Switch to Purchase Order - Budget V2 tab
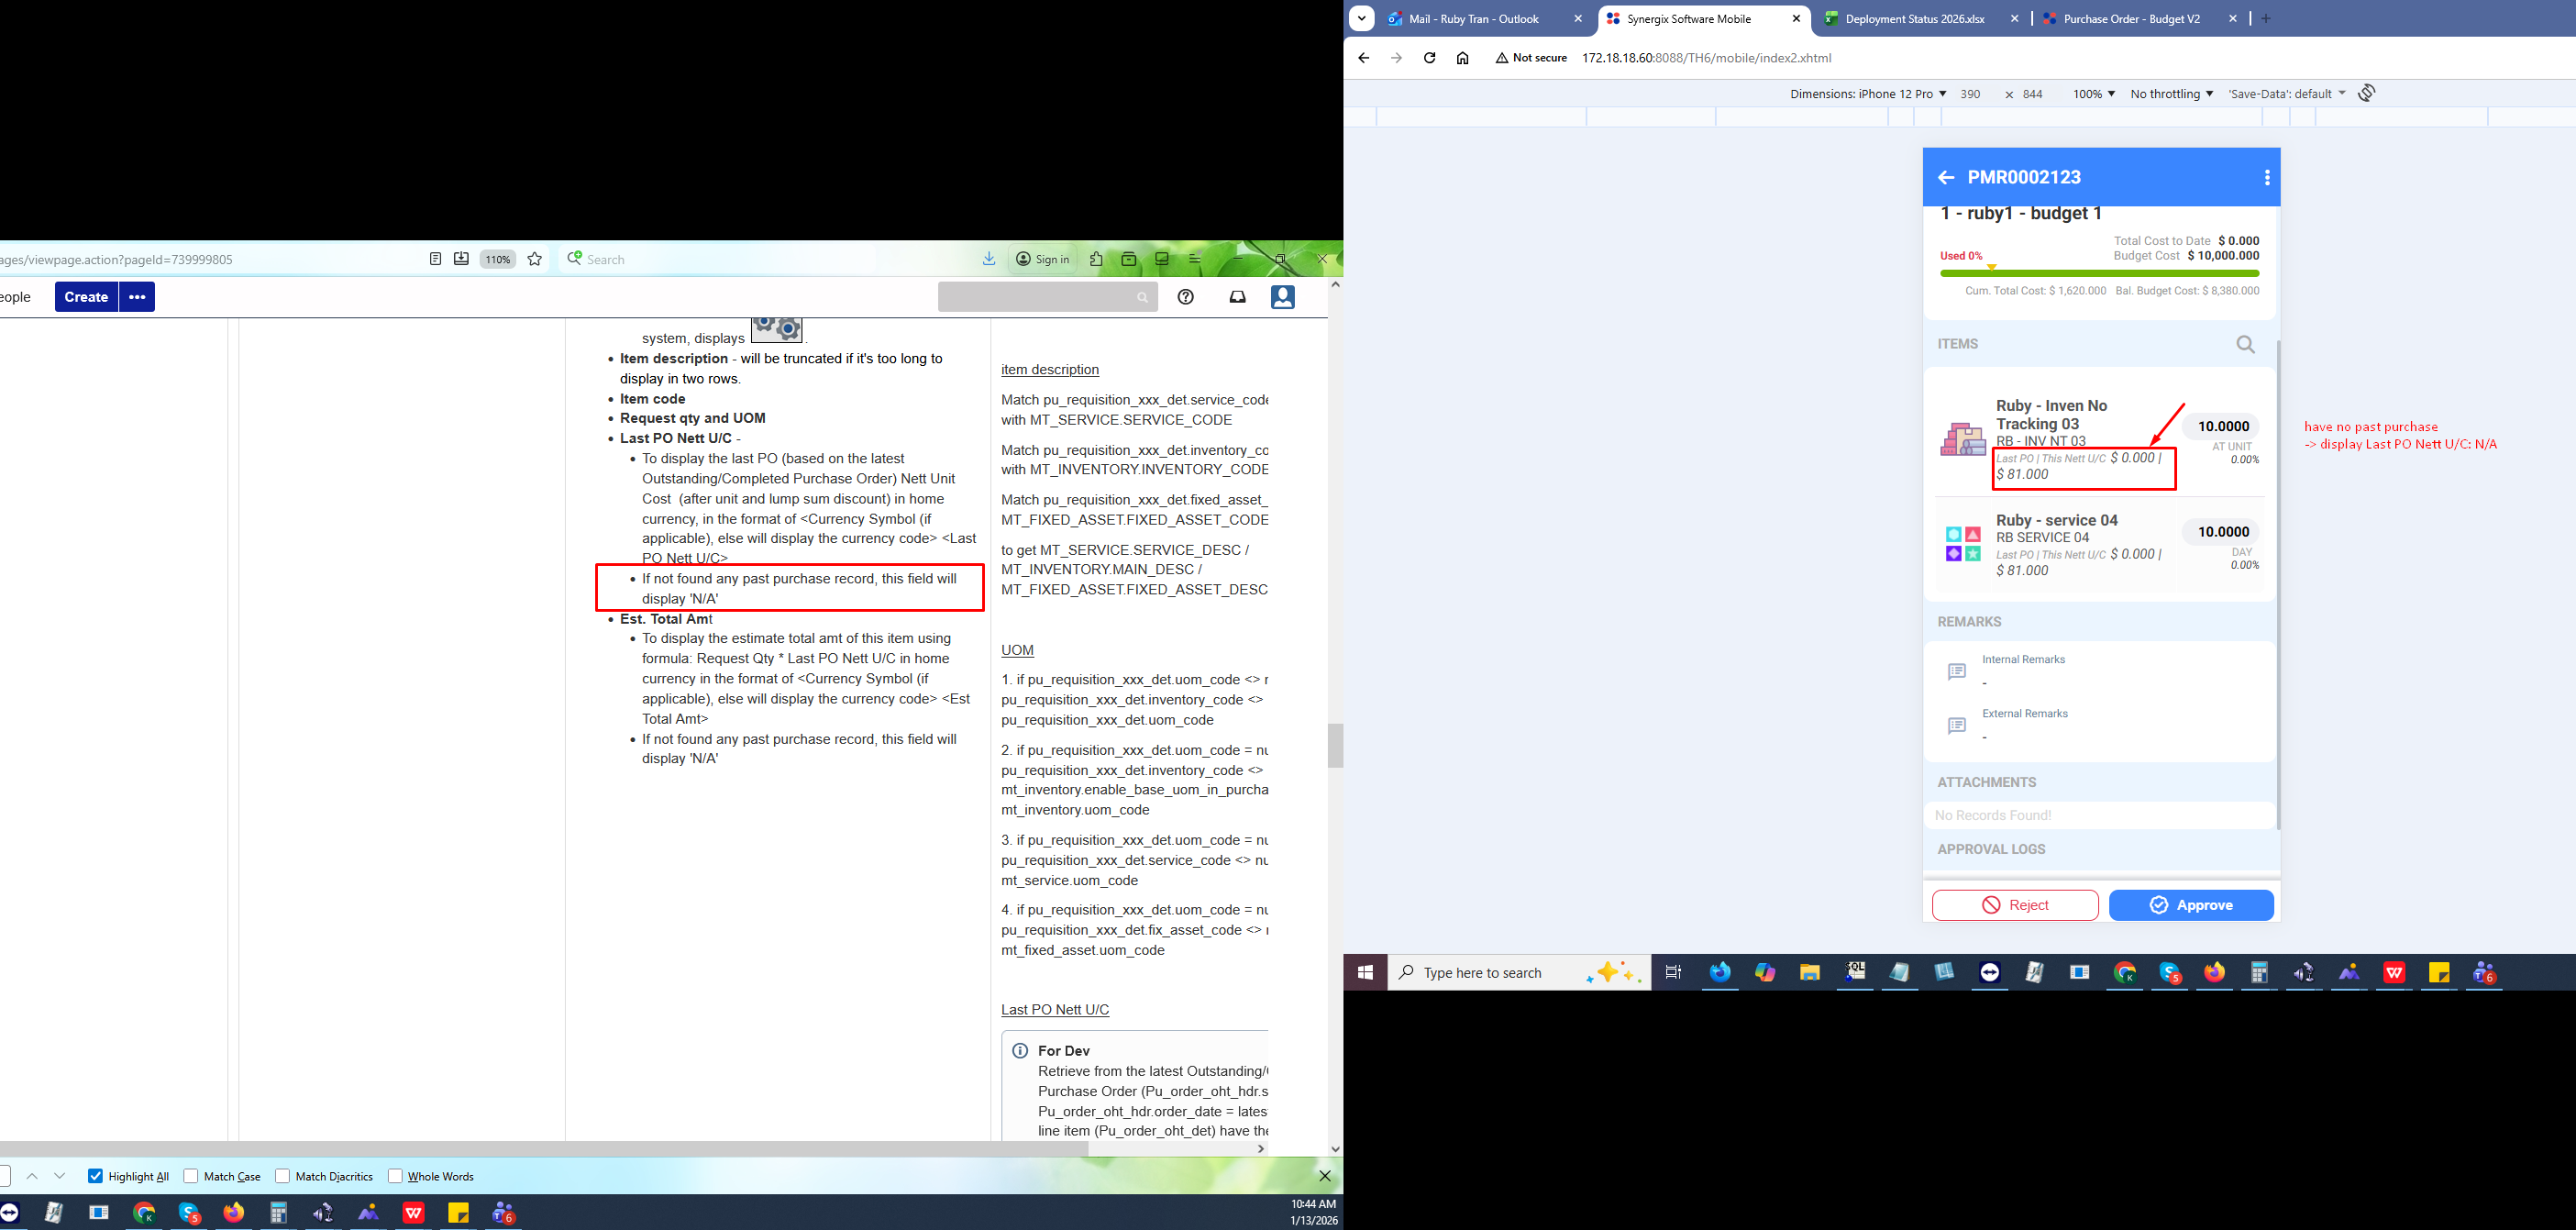This screenshot has height=1230, width=2576. click(2131, 19)
